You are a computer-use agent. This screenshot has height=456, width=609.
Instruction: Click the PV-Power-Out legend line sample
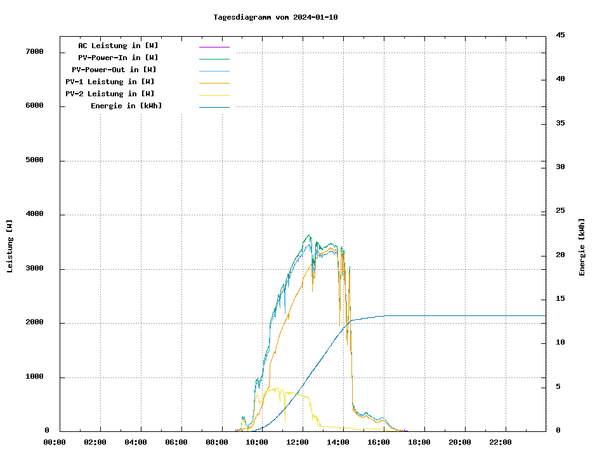pyautogui.click(x=214, y=71)
